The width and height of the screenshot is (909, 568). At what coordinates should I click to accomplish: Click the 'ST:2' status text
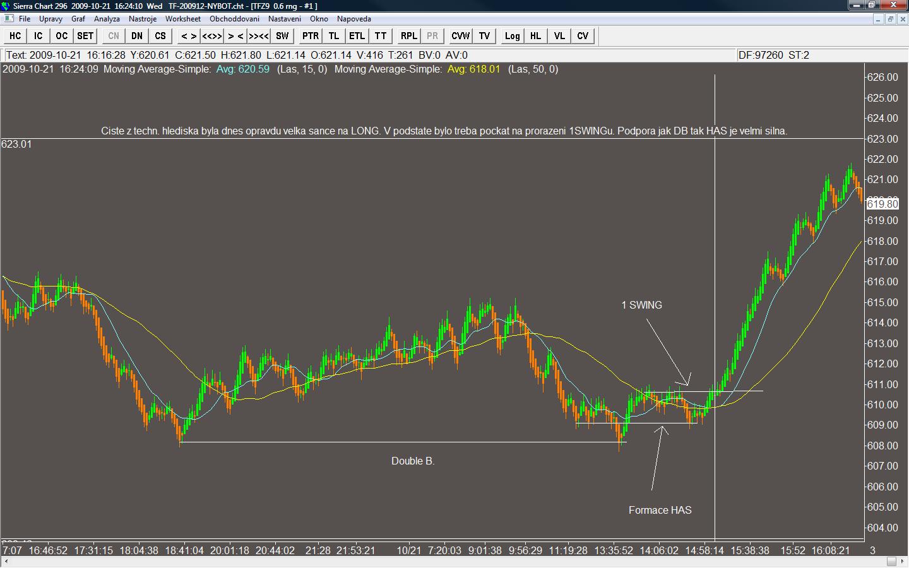click(799, 55)
